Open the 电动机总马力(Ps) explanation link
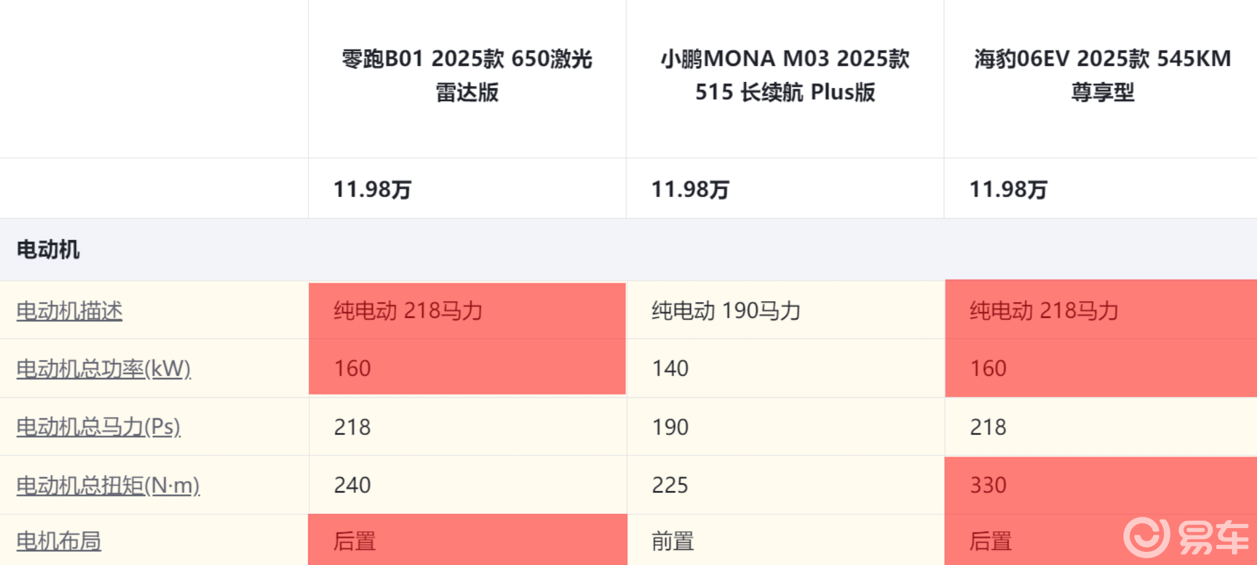1257x565 pixels. (98, 427)
